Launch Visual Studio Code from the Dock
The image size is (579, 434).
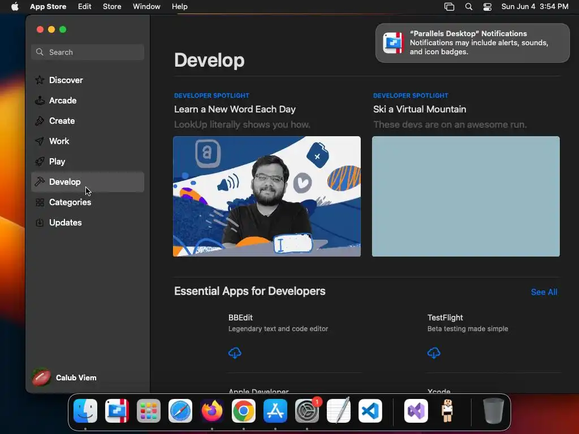(x=370, y=411)
